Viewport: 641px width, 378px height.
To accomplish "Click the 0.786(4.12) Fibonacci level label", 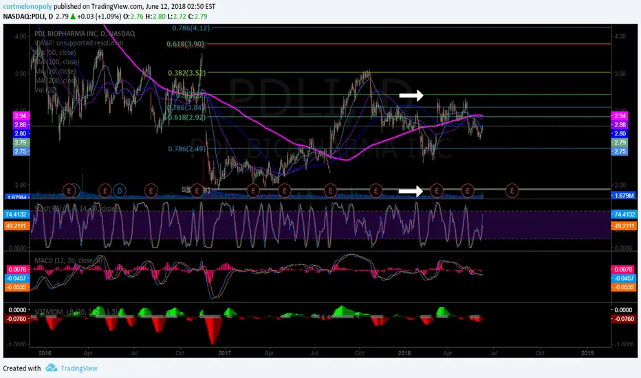I will point(191,28).
